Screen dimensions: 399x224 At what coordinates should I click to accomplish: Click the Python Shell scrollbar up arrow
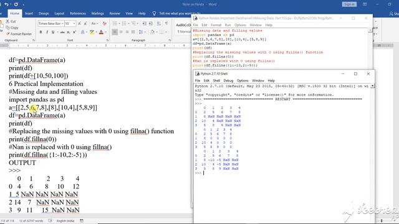coord(372,86)
